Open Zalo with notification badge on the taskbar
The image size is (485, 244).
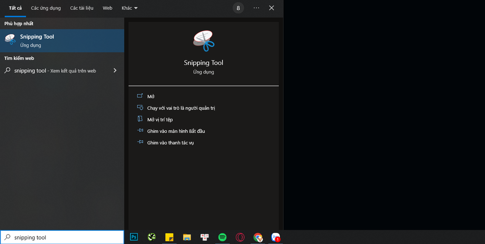(x=276, y=237)
